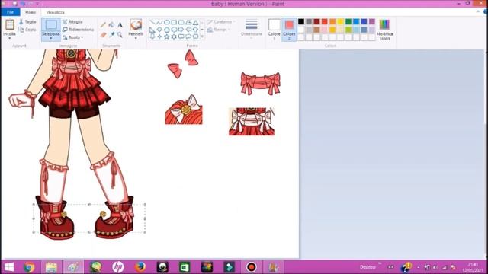Open Quick Access Toolbar customize arrow
This screenshot has width=488, height=274.
click(37, 4)
